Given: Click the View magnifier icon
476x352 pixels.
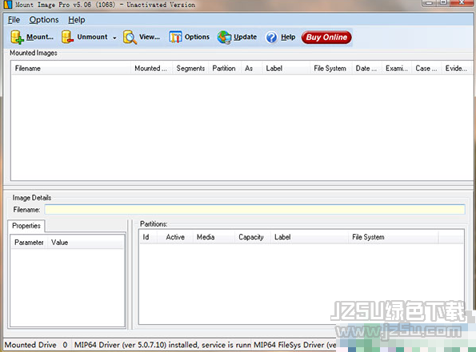Looking at the screenshot, I should (130, 38).
